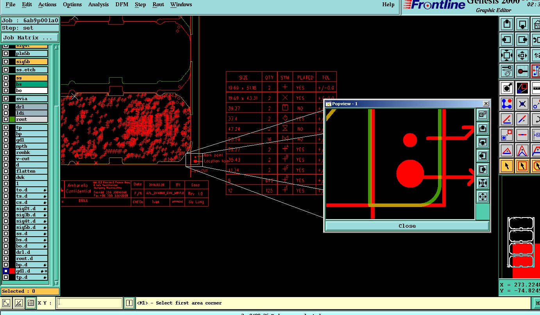540x315 pixels.
Task: Click the blue X delete point icon
Action: click(523, 104)
